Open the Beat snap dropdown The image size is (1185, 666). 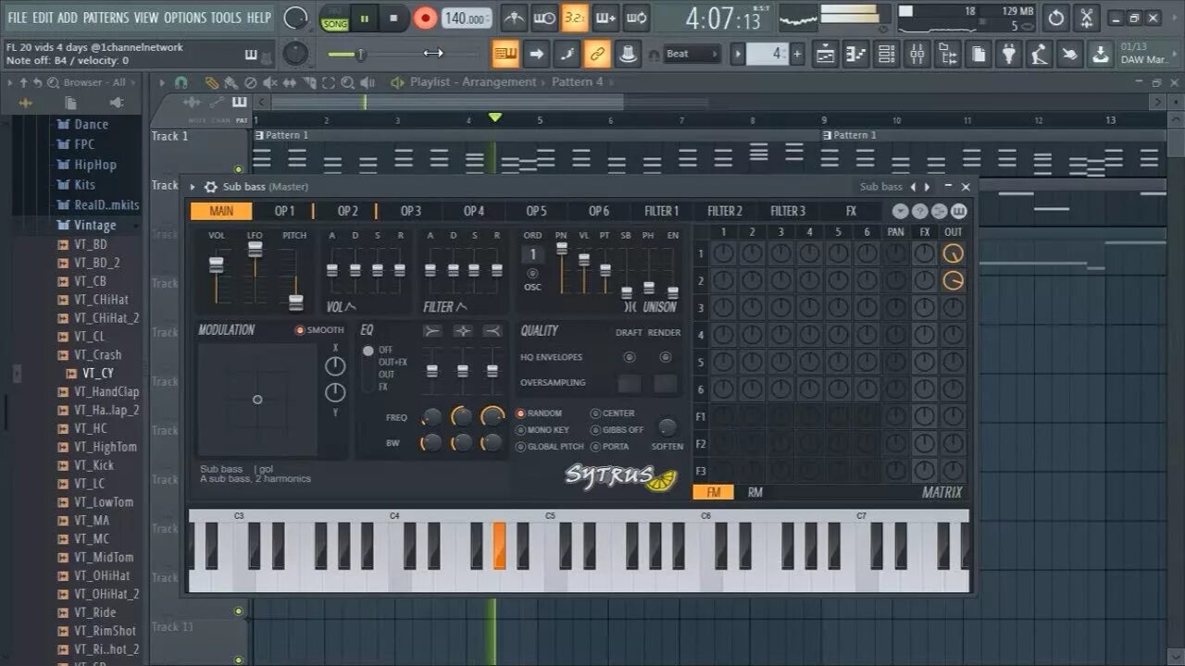pos(692,54)
